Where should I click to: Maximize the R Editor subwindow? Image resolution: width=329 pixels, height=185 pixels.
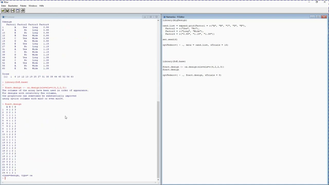(x=318, y=17)
